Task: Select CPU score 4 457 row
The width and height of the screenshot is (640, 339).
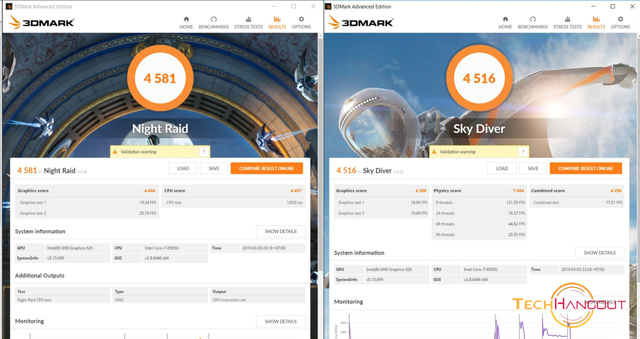Action: (233, 191)
